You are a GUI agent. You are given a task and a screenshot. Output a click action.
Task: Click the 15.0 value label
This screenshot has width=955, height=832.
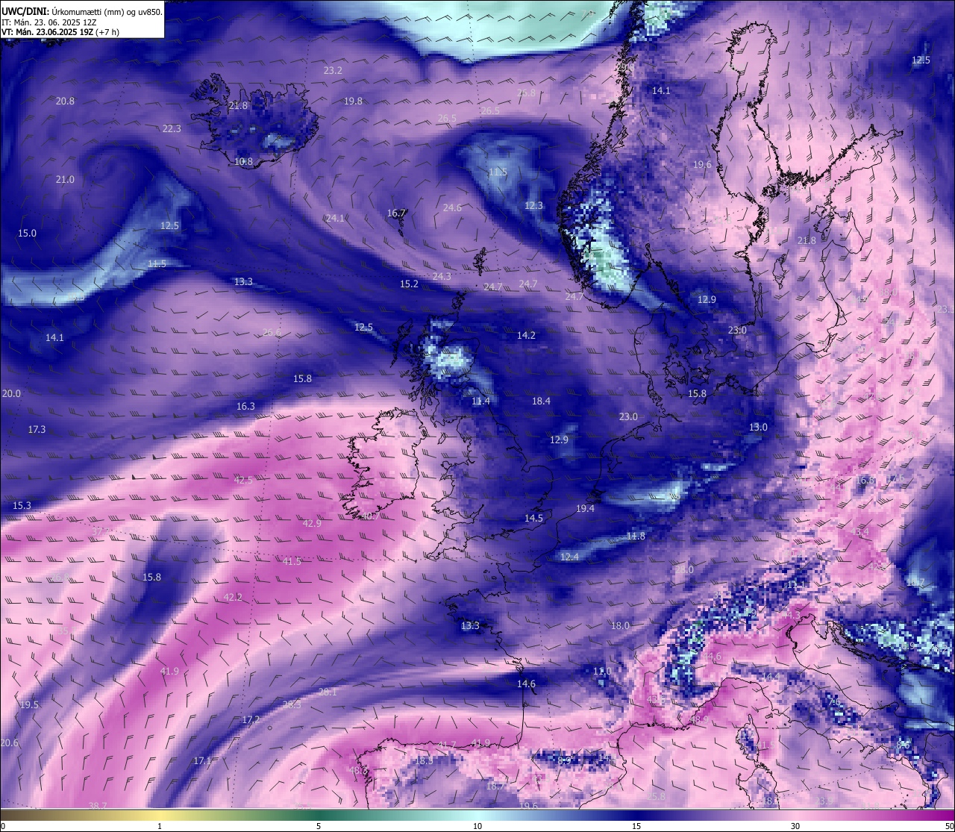[27, 234]
